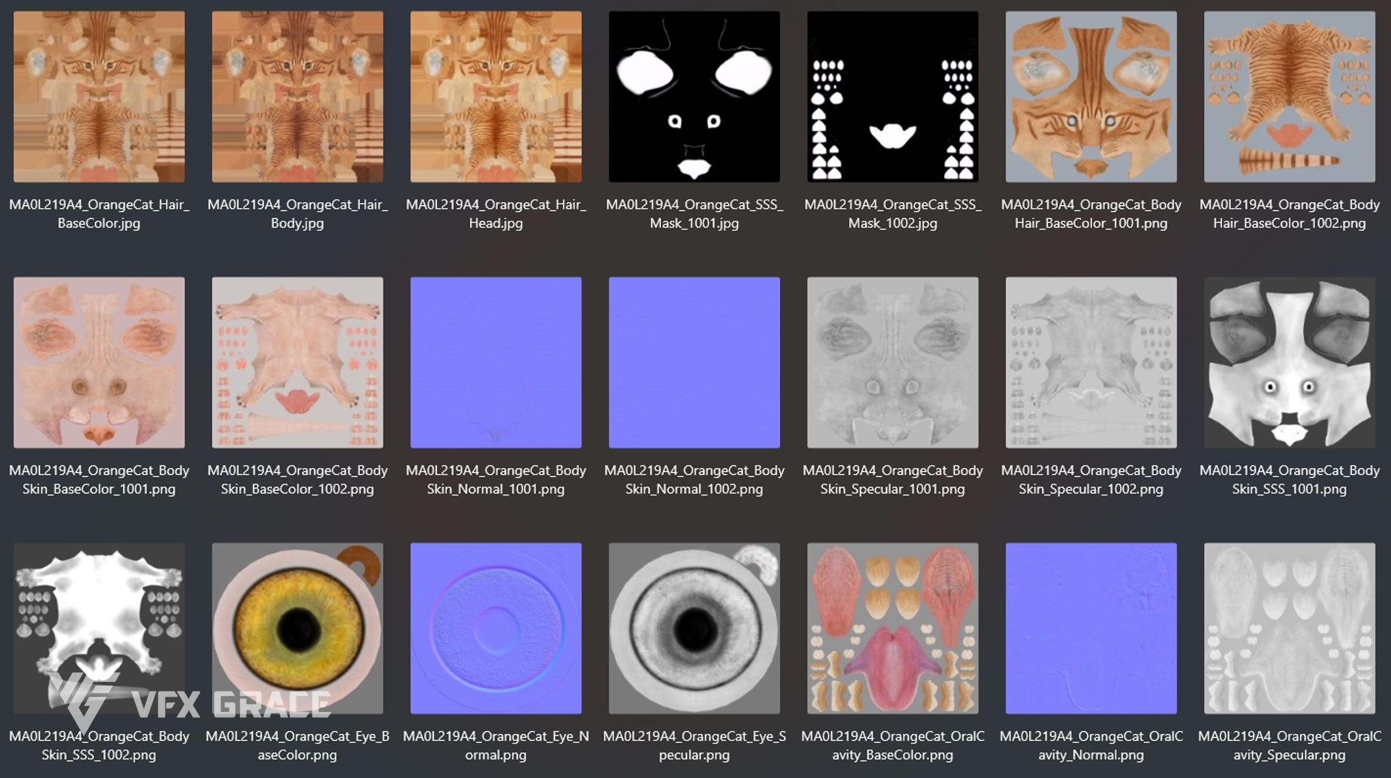Select OralCavity_BaseColor.png tongue and teeth texture
1391x778 pixels.
893,628
